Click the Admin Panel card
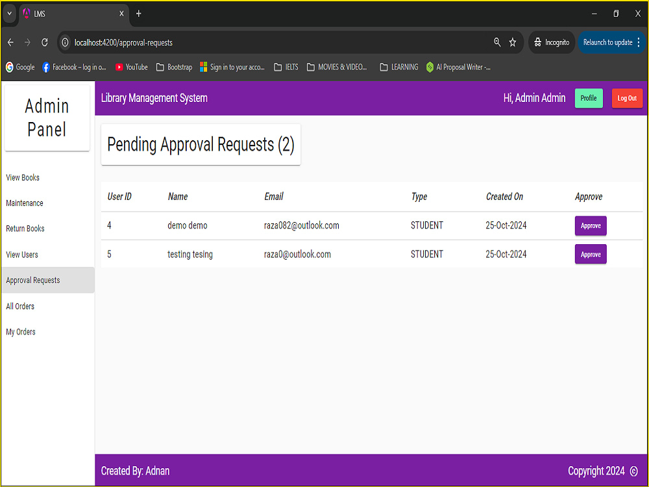 point(47,118)
